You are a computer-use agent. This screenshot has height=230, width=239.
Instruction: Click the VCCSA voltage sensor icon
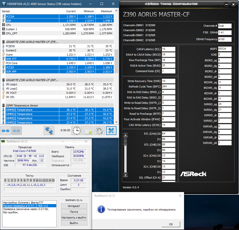[x=3, y=16]
